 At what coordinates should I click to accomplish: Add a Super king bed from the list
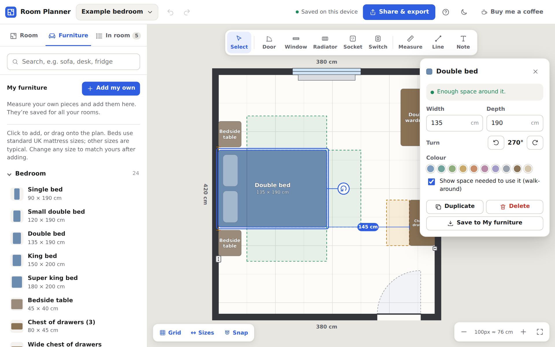coord(73,282)
